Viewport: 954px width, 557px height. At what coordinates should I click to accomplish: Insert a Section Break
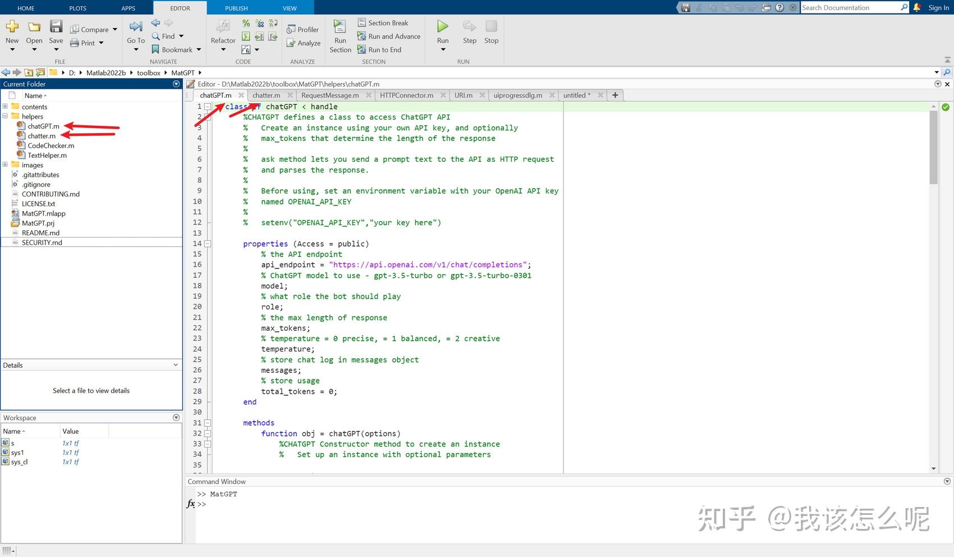coord(386,22)
